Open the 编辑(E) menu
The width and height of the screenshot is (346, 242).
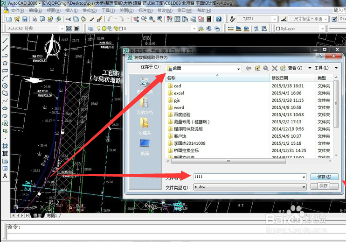[35, 10]
